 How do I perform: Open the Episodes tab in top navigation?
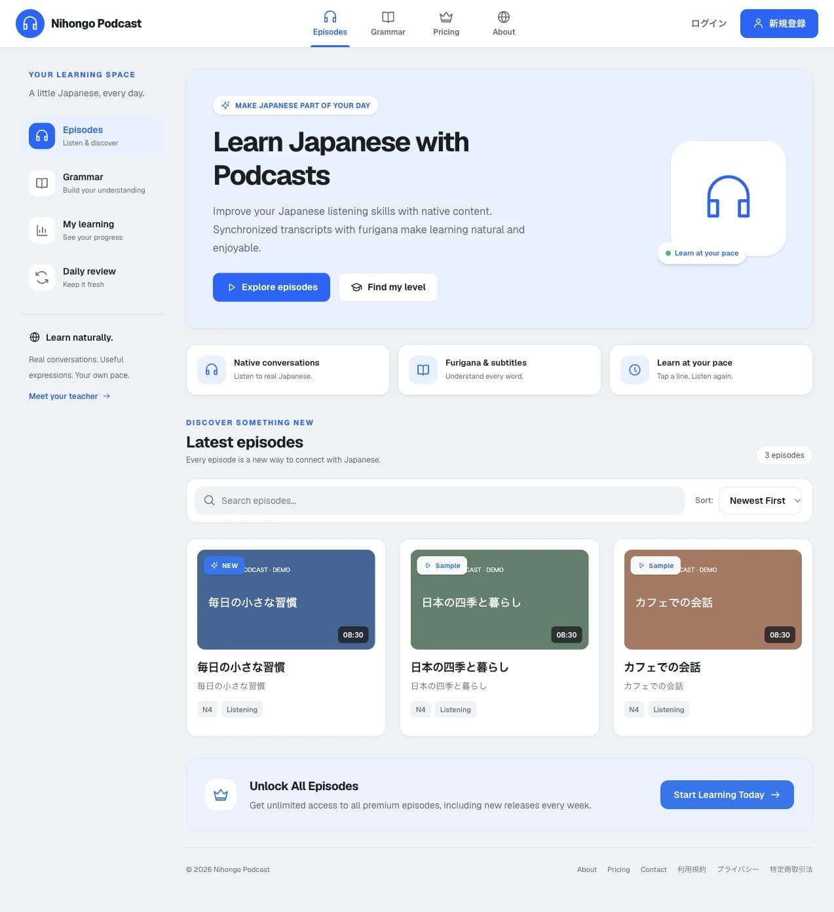click(x=330, y=24)
